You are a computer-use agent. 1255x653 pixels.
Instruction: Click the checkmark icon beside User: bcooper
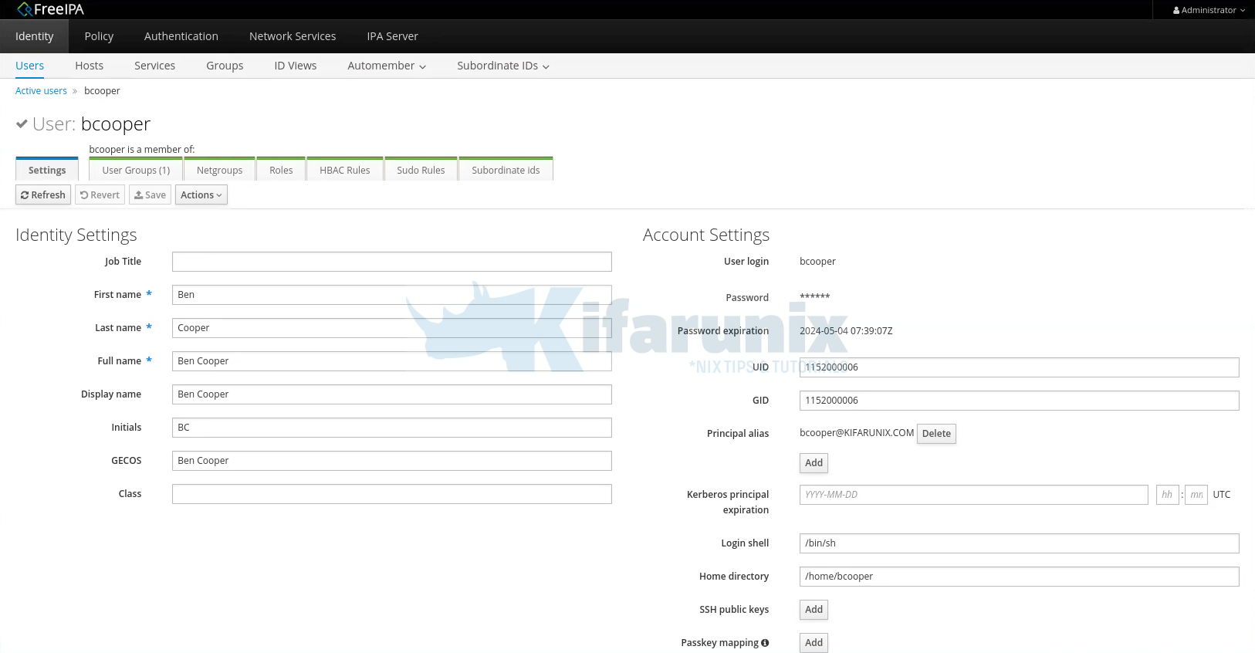click(x=22, y=123)
